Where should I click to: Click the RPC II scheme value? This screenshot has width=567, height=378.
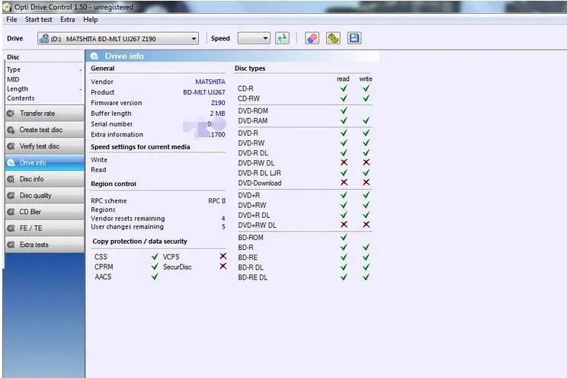(216, 200)
